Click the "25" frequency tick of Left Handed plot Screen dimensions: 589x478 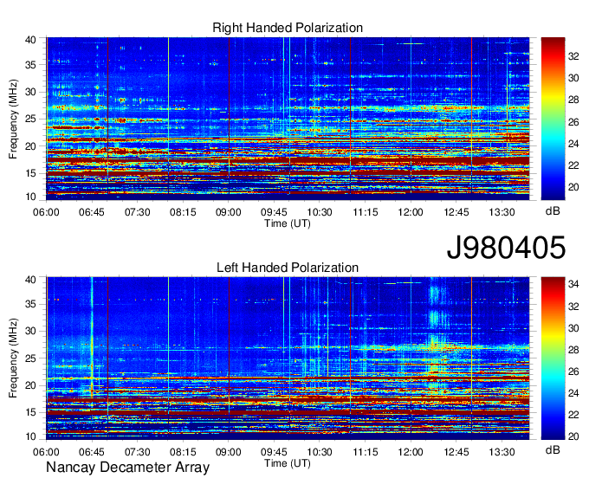coord(30,358)
